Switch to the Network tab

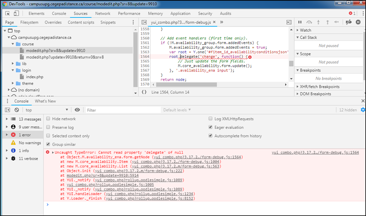pos(102,14)
